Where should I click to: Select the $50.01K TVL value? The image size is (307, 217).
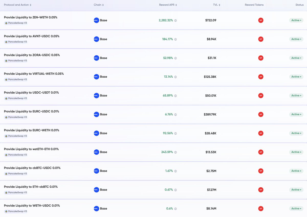point(211,95)
